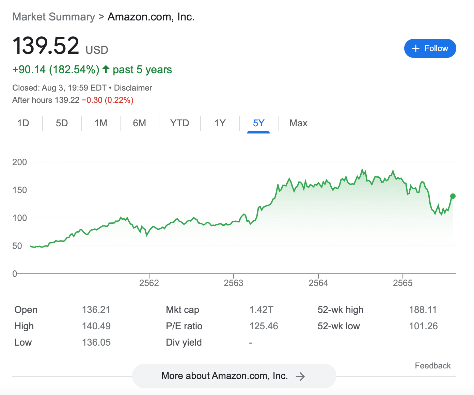Click the 2564 x-axis label
The width and height of the screenshot is (474, 395).
click(318, 283)
